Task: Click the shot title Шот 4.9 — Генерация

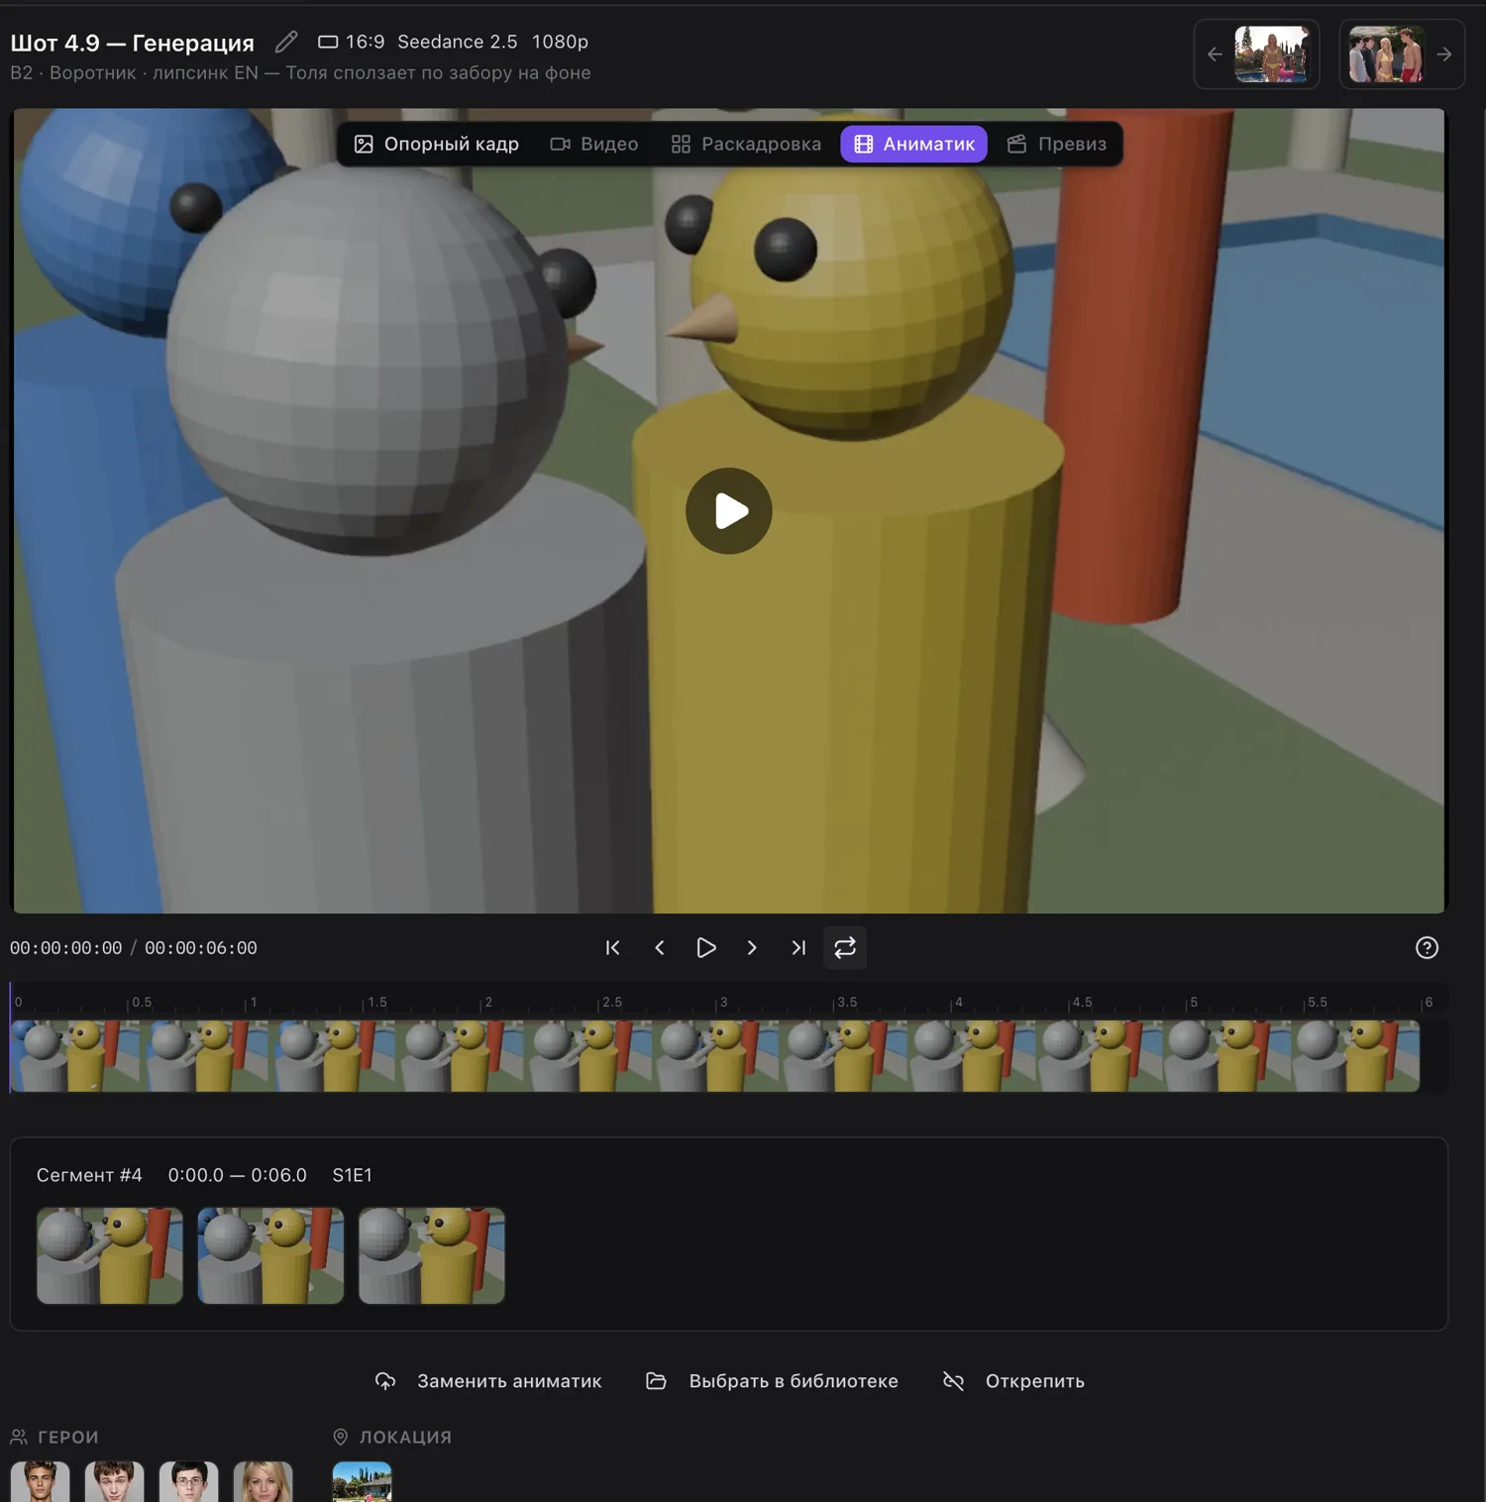Action: (132, 43)
